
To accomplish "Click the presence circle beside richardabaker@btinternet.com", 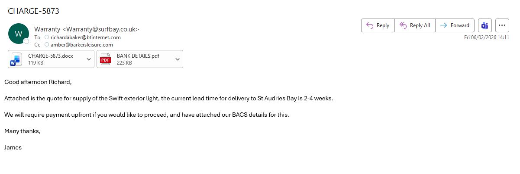I will click(x=47, y=37).
